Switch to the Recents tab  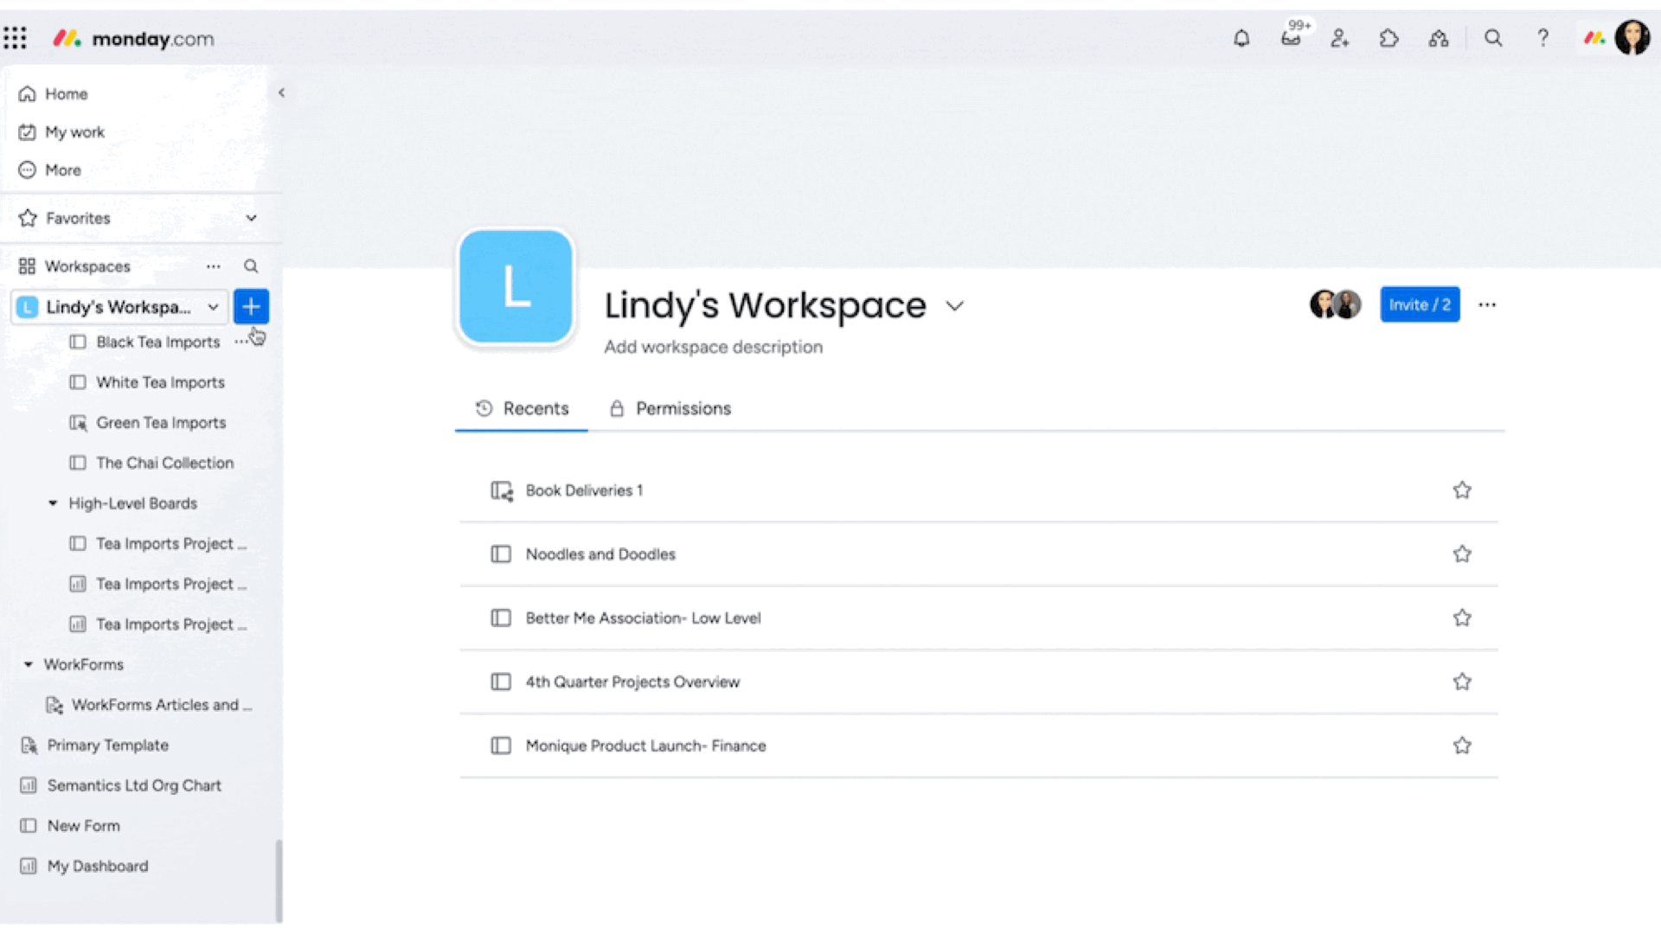pos(522,408)
